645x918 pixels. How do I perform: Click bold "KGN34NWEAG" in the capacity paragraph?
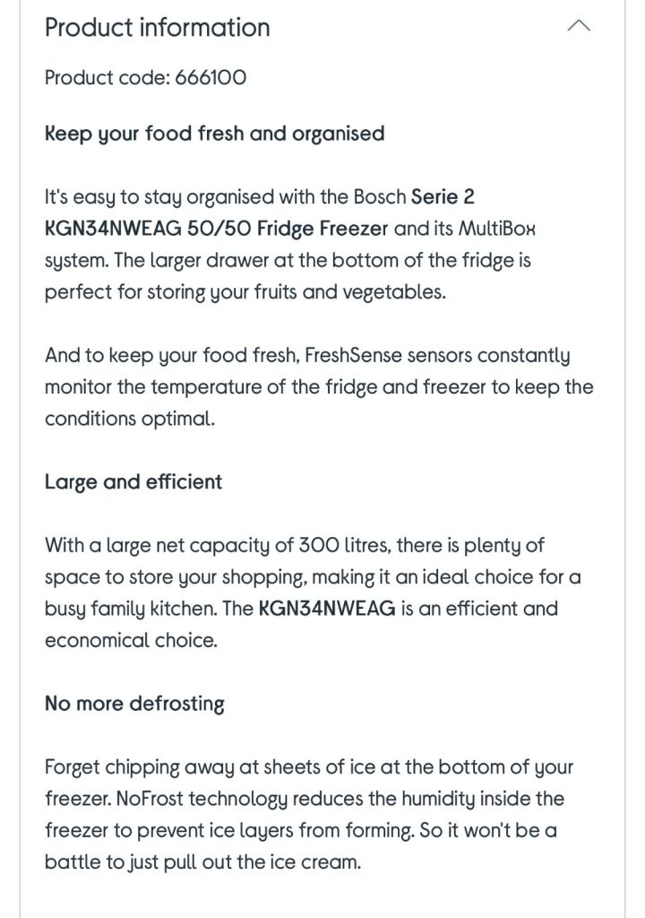point(327,609)
